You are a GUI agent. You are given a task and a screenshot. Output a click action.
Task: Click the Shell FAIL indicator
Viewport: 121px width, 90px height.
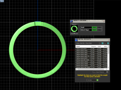pyautogui.click(x=99, y=27)
